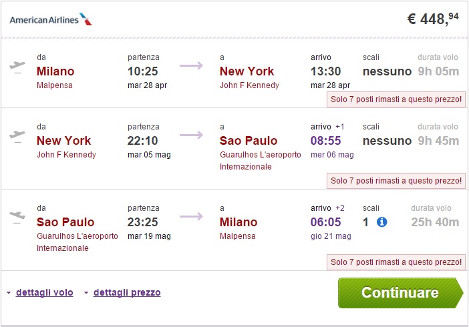Click the American Airlines logo
The image size is (469, 327).
51,19
